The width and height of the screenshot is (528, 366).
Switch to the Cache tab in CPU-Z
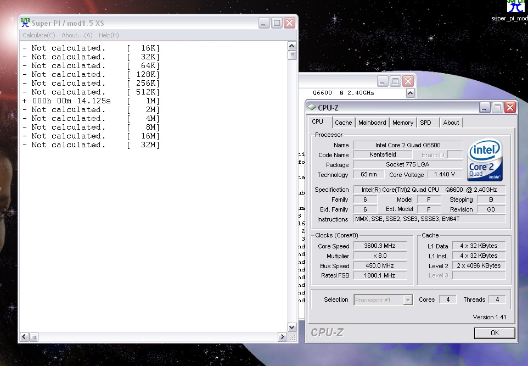(x=343, y=123)
